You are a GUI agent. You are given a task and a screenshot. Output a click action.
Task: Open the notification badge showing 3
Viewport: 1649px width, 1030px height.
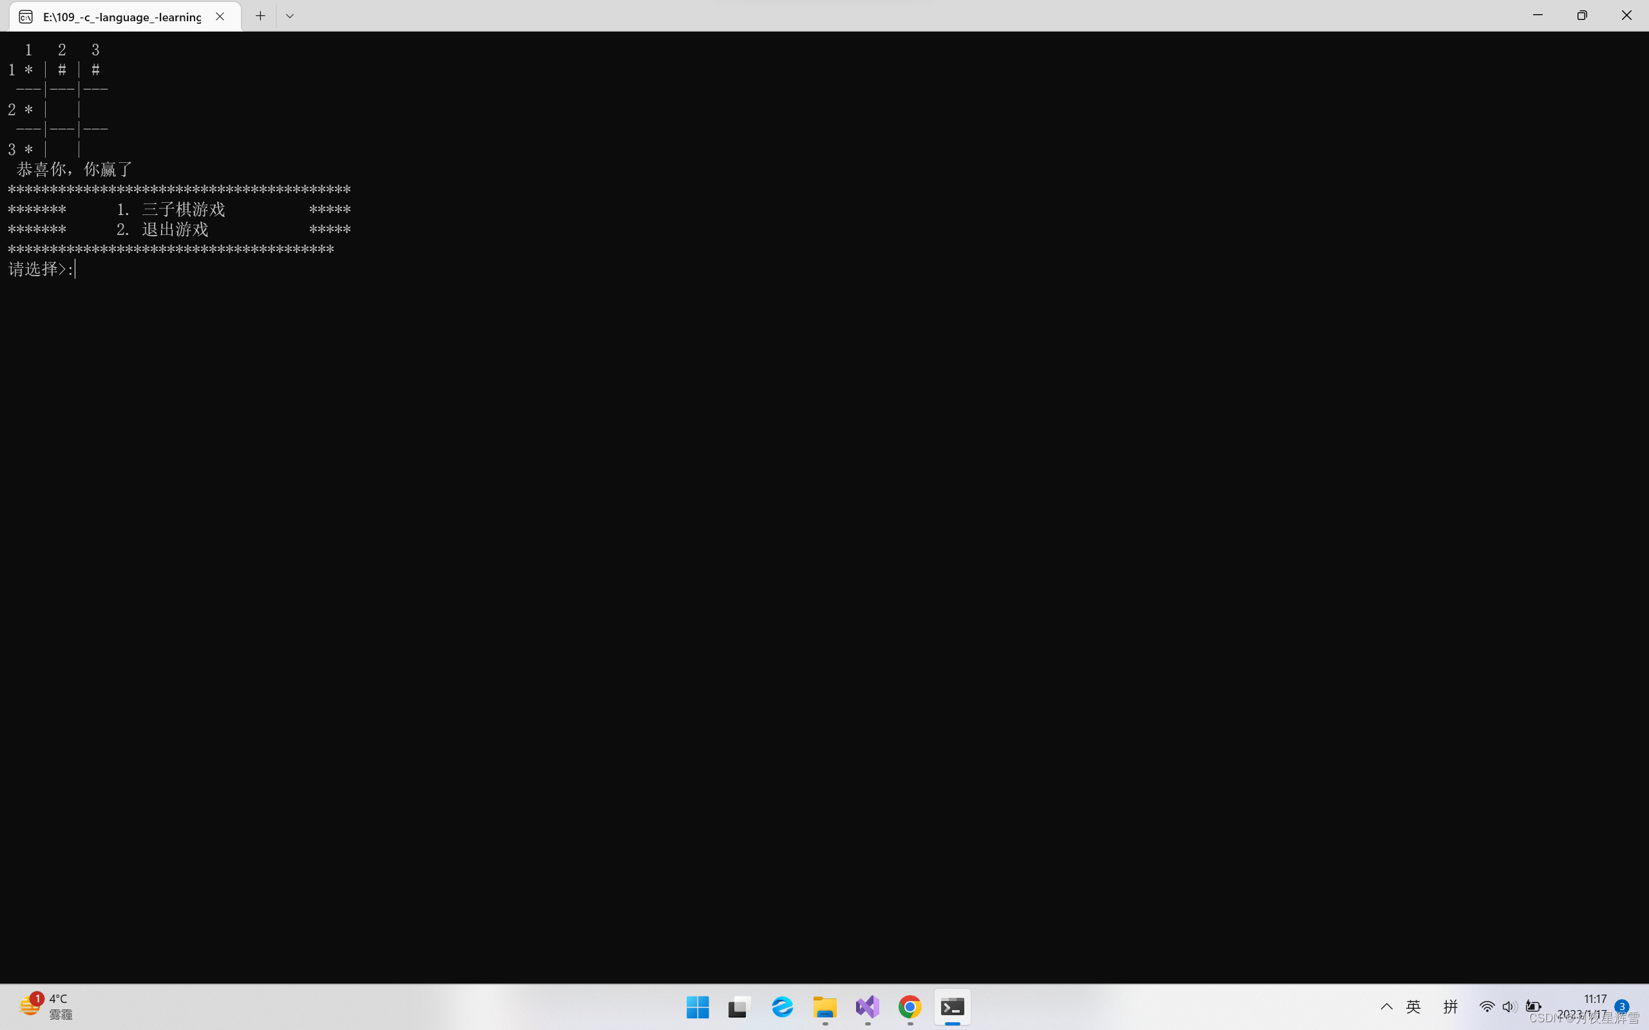[1622, 1007]
